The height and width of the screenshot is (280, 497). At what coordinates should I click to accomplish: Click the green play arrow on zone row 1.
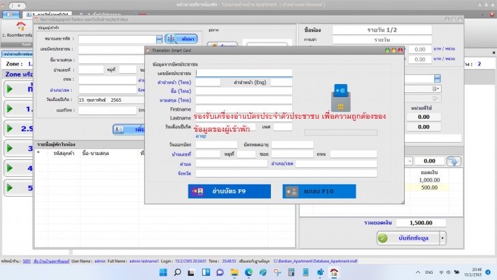point(10,109)
